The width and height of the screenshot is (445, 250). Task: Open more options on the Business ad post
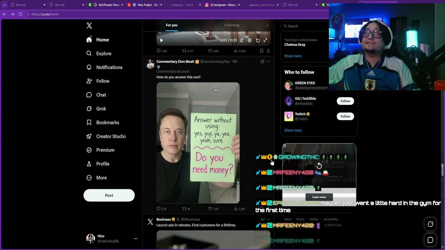pyautogui.click(x=268, y=219)
